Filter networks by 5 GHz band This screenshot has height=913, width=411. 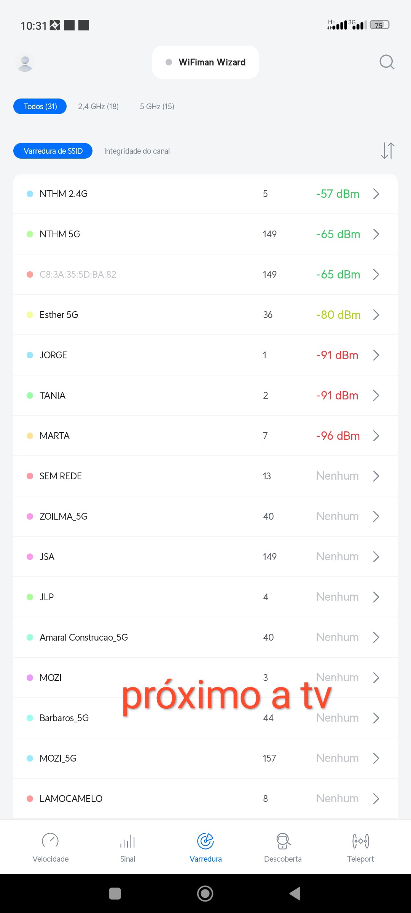(x=157, y=107)
